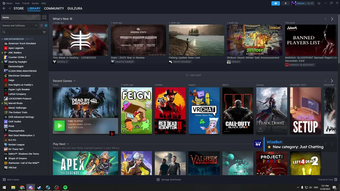
Task: Click the green Play button for Dead by Daylight
Action: click(59, 126)
